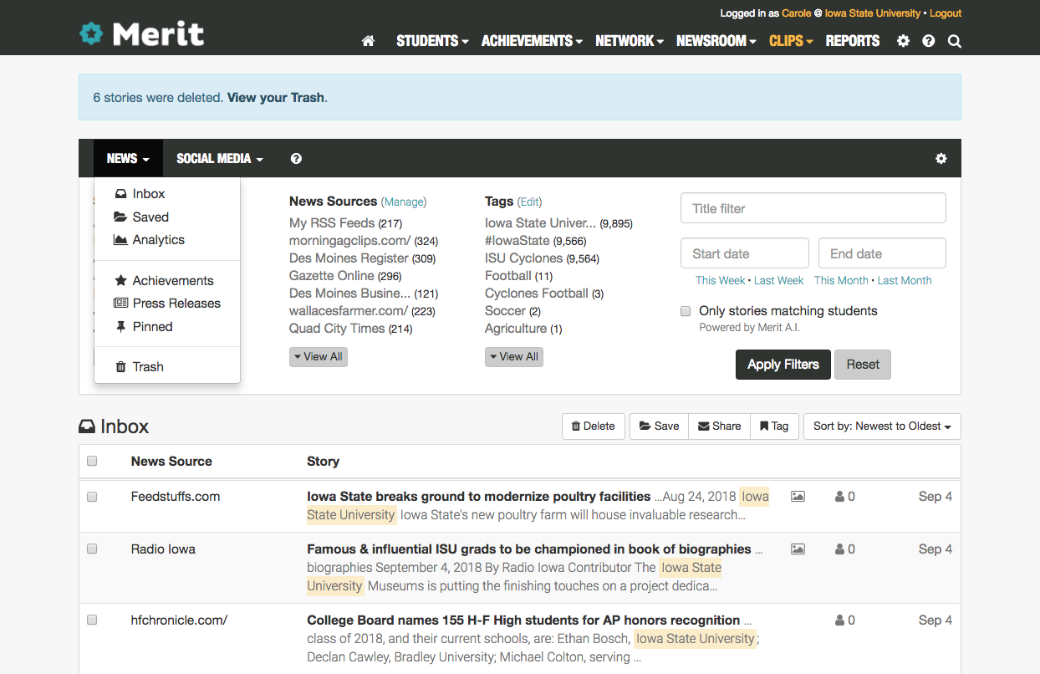Open the Social Media dropdown

click(220, 158)
